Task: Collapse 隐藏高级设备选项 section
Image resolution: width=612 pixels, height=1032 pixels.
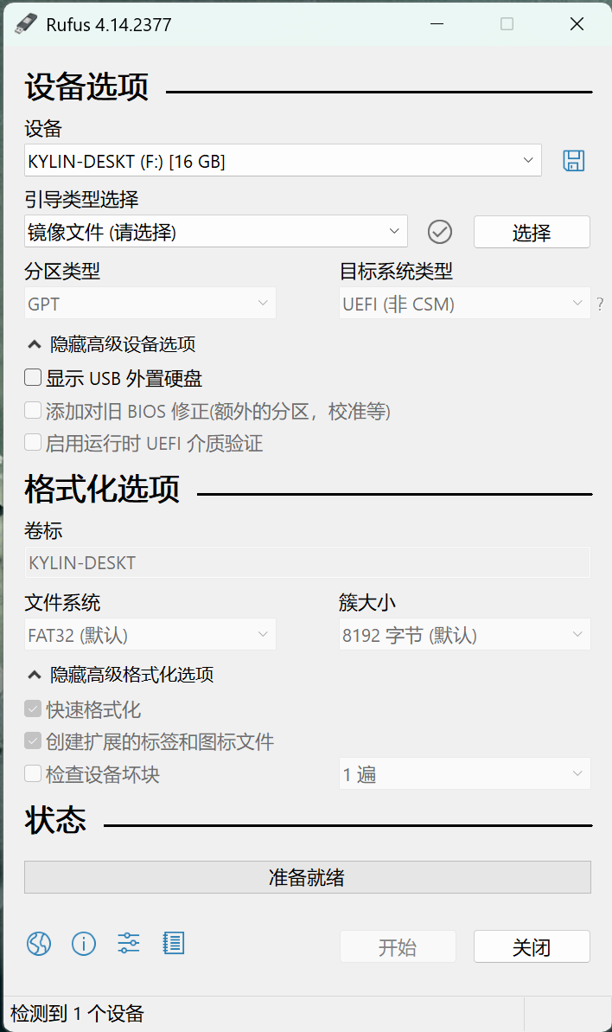Action: (x=111, y=344)
